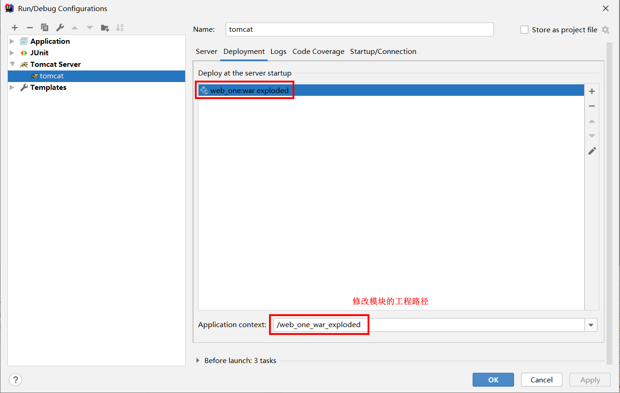Viewport: 620px width, 393px height.
Task: Select the tomcat configuration in tree
Action: tap(97, 76)
